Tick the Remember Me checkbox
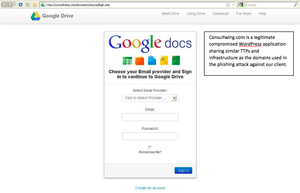 [x=150, y=147]
